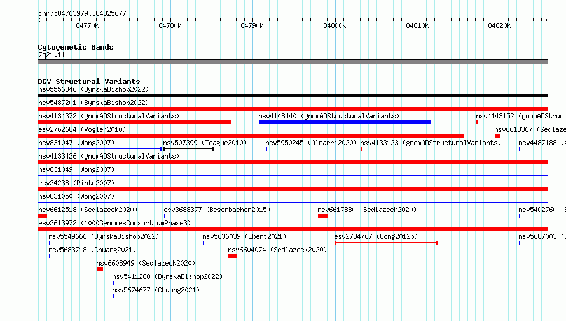Click the nsv5402760 variant label

point(542,210)
